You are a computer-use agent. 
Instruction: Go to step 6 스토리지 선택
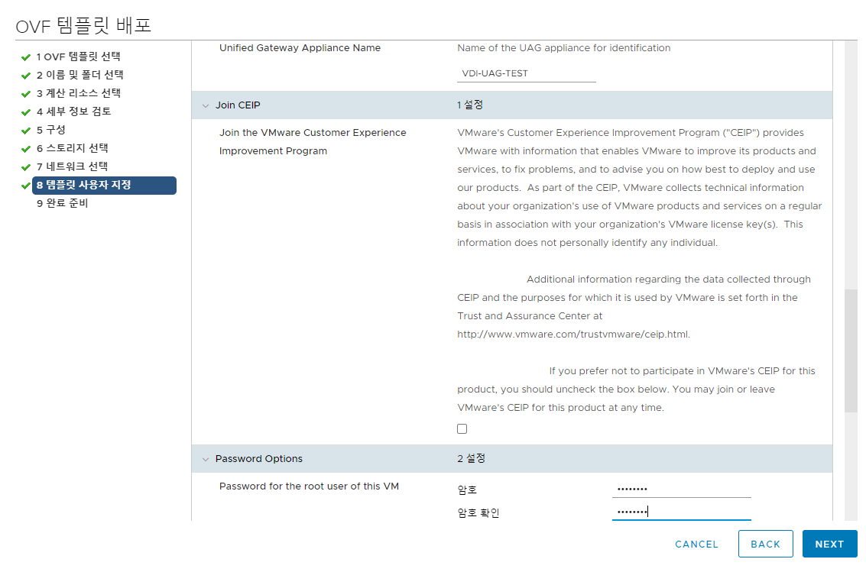tap(73, 148)
